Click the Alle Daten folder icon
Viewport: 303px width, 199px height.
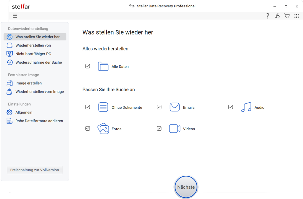coord(103,66)
